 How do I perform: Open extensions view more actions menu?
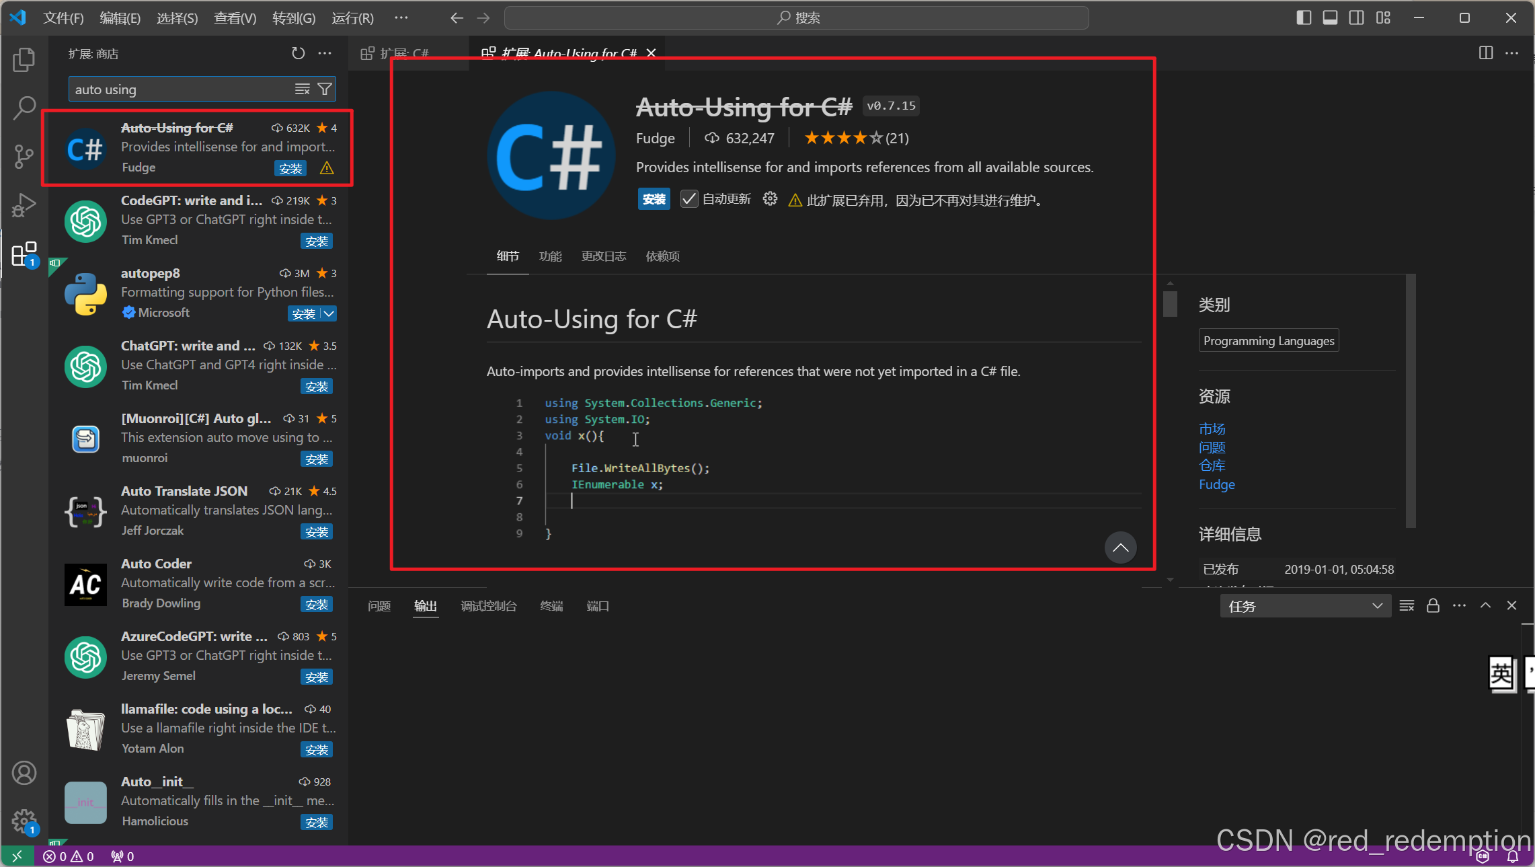coord(325,53)
